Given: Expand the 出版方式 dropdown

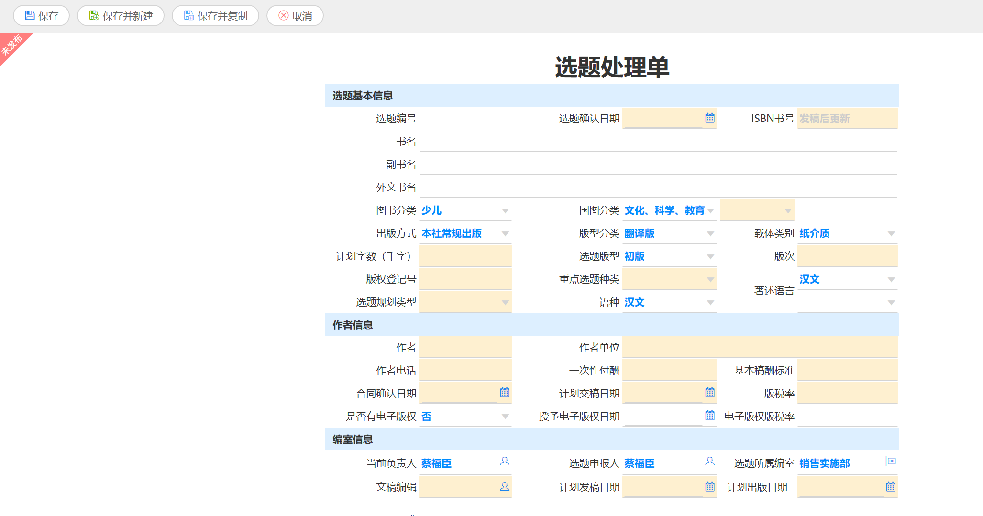Looking at the screenshot, I should pos(505,234).
